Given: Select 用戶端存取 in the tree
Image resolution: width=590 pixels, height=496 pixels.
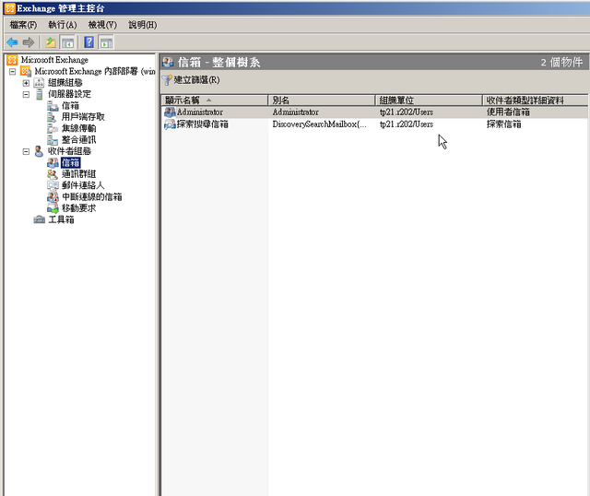Looking at the screenshot, I should (83, 117).
